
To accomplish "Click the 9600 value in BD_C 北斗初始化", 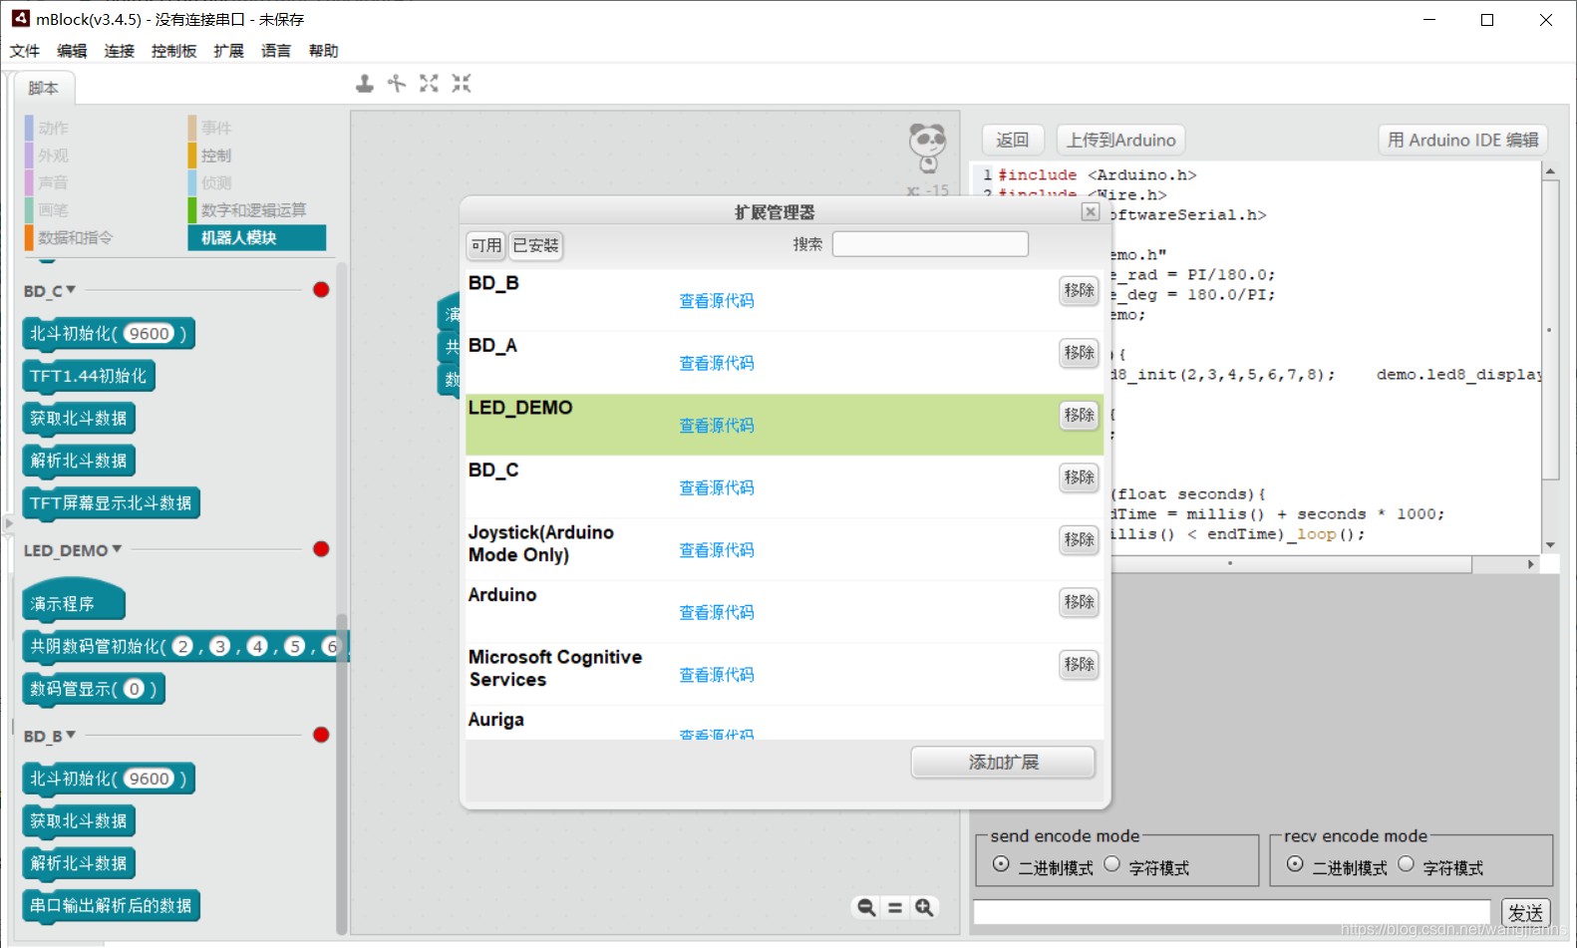I will pos(150,334).
